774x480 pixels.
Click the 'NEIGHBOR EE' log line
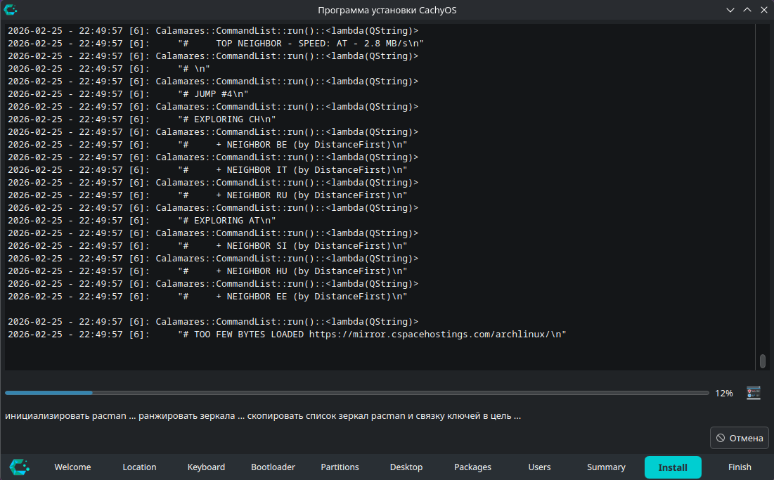207,297
